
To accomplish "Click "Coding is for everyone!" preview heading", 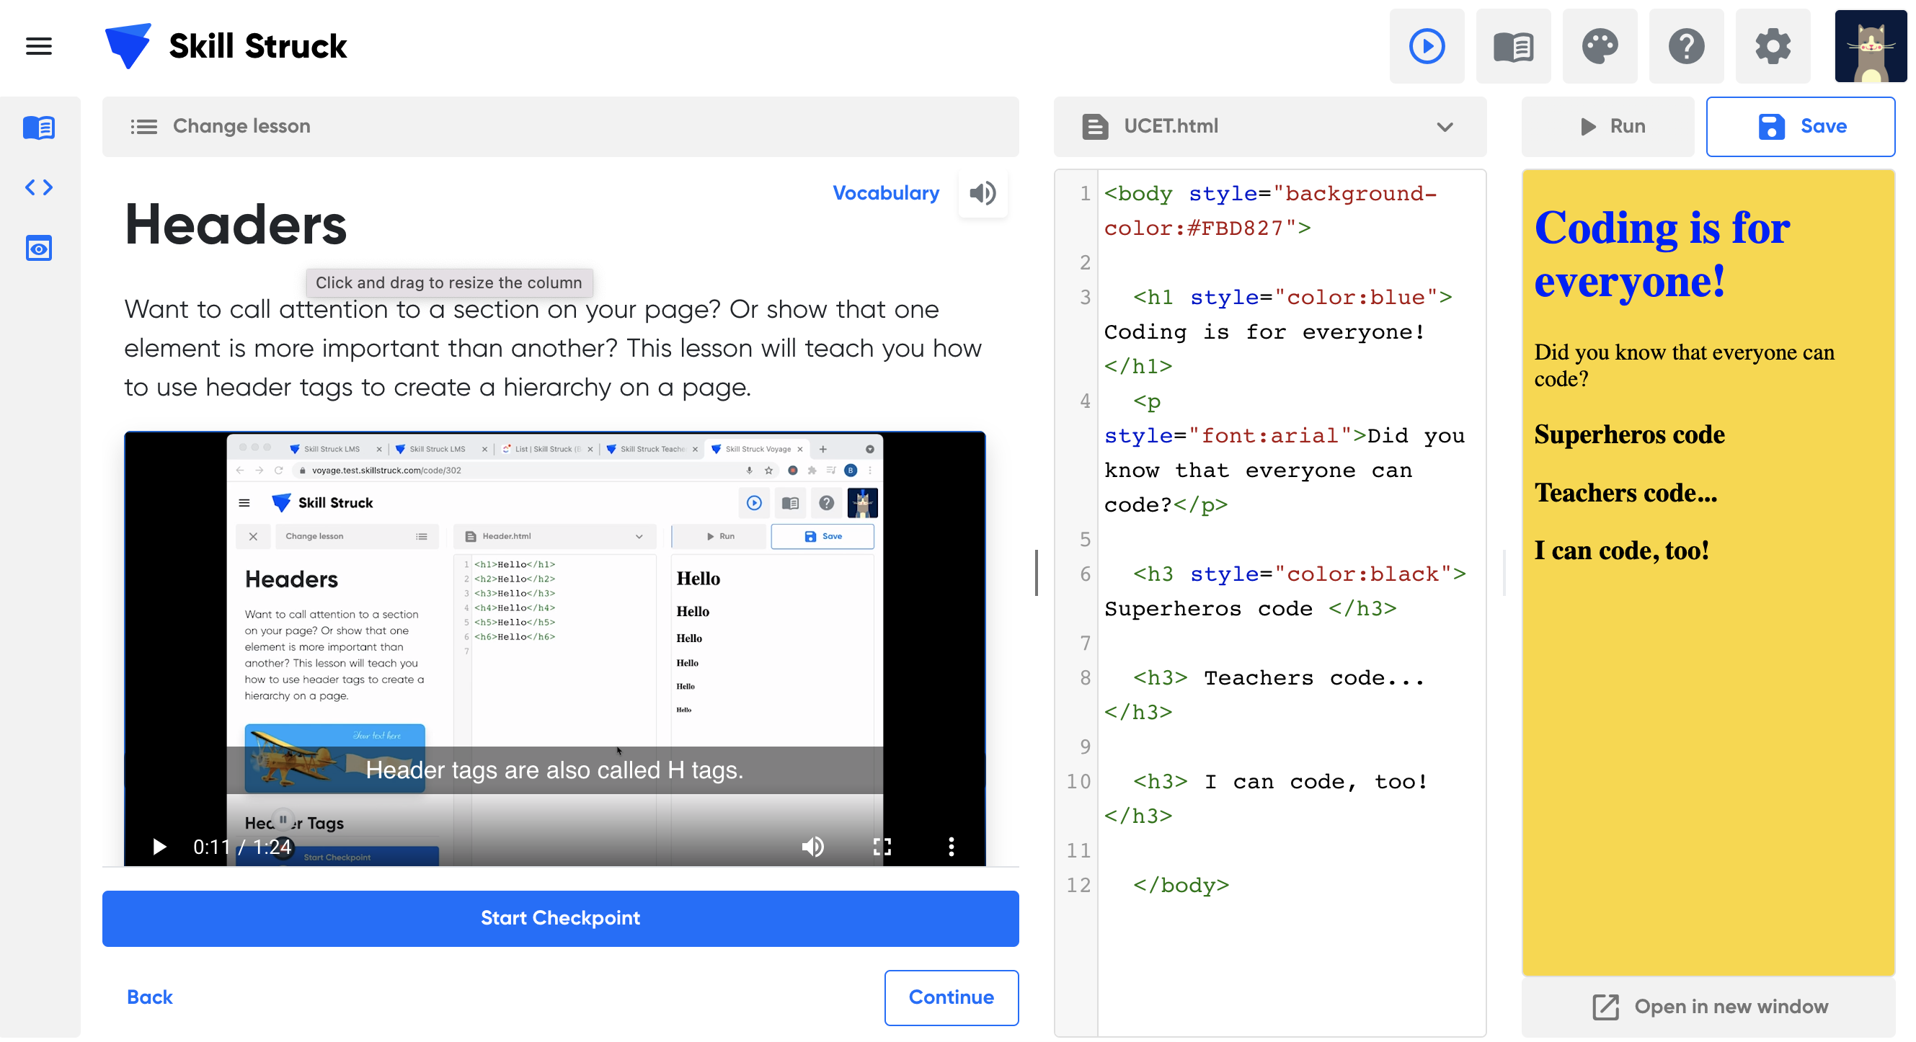I will pyautogui.click(x=1662, y=254).
